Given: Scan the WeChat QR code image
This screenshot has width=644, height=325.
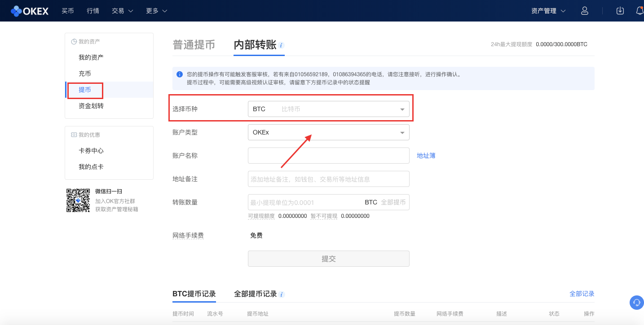Looking at the screenshot, I should click(x=78, y=200).
